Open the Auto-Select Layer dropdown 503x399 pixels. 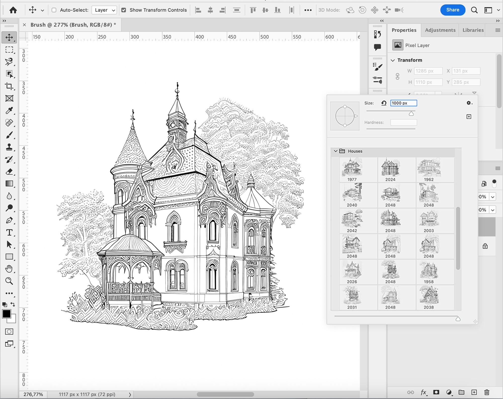104,10
